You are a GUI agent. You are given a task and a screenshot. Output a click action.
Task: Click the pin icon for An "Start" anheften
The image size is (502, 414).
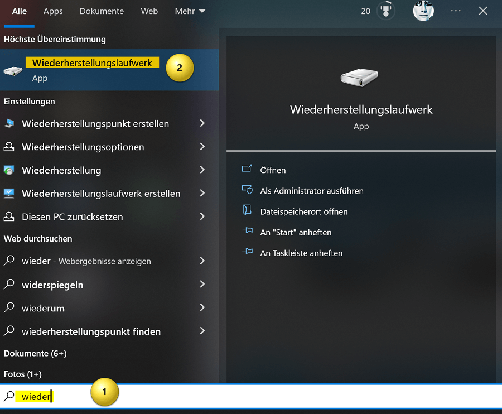(x=248, y=230)
